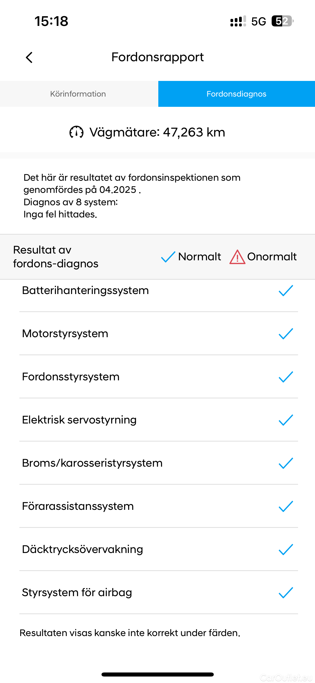Image resolution: width=315 pixels, height=683 pixels.
Task: Tap the Däcktrycksövervakning checkmark
Action: (286, 549)
